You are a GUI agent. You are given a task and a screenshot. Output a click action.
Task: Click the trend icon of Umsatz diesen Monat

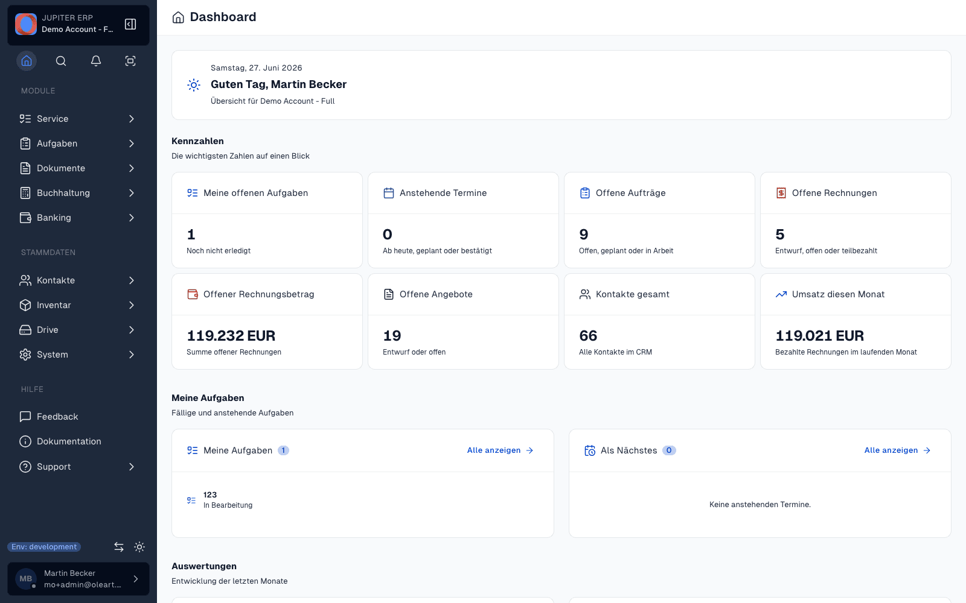pos(781,294)
